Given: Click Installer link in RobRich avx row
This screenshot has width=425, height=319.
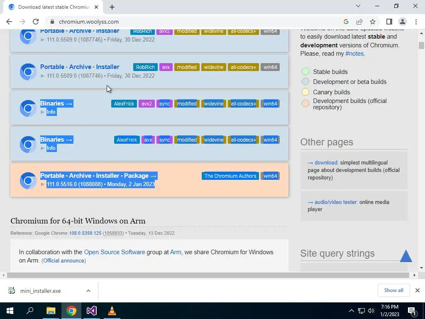Looking at the screenshot, I should pos(107,67).
